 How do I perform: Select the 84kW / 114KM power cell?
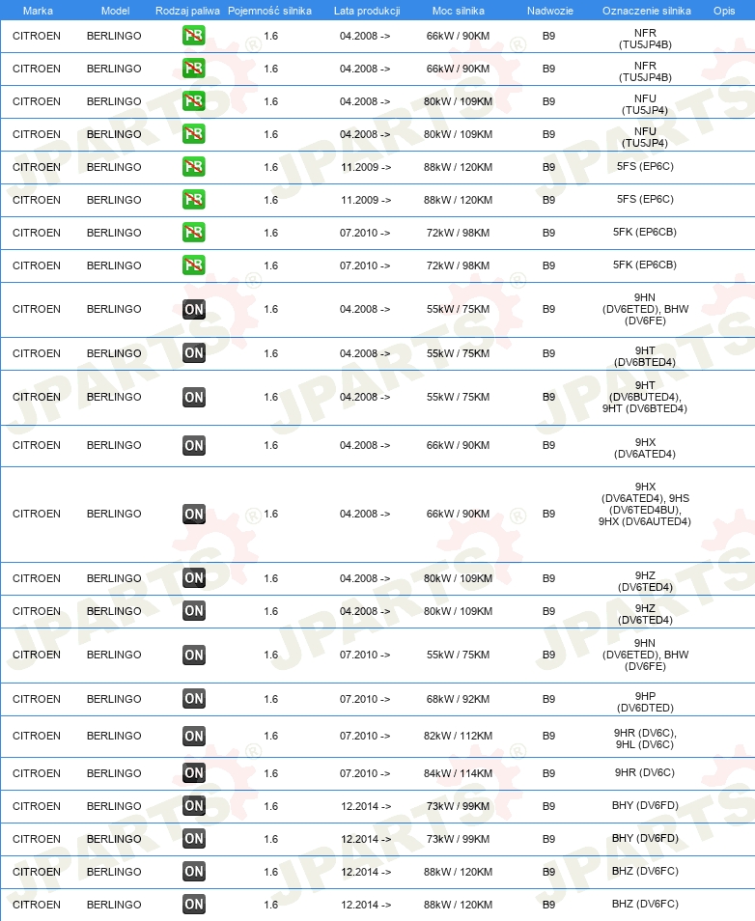coord(459,773)
